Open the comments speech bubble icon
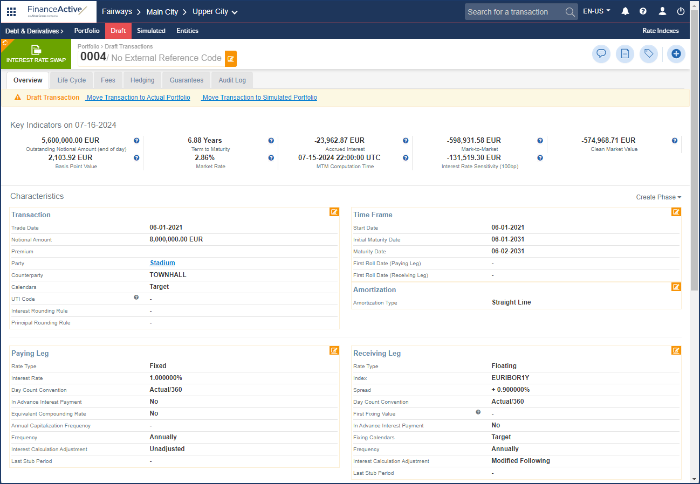 pos(601,54)
